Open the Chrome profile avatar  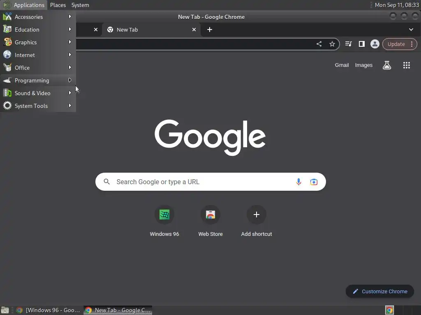pyautogui.click(x=375, y=44)
